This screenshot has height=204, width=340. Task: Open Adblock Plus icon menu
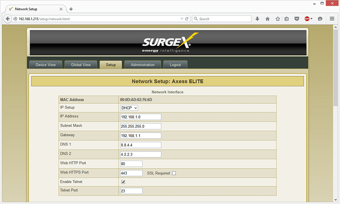[x=308, y=19]
